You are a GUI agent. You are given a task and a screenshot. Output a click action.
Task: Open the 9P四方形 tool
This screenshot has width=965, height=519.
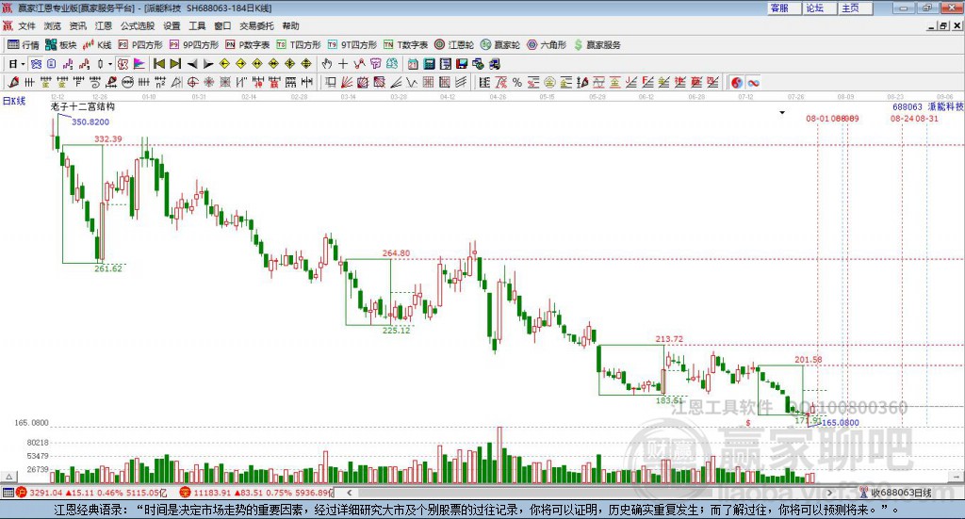194,45
